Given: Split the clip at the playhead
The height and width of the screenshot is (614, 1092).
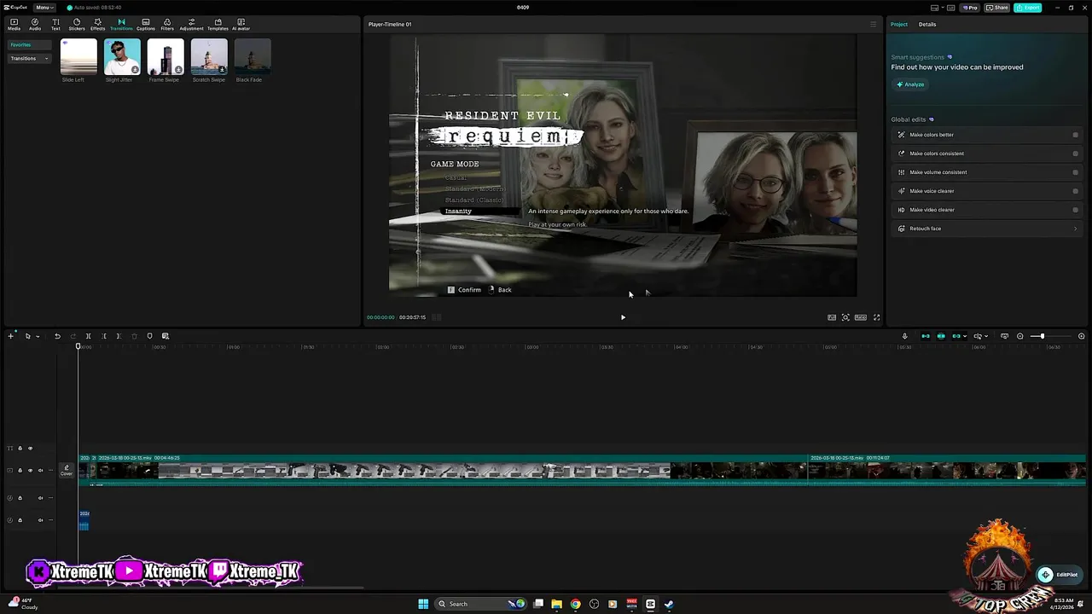Looking at the screenshot, I should click(88, 336).
